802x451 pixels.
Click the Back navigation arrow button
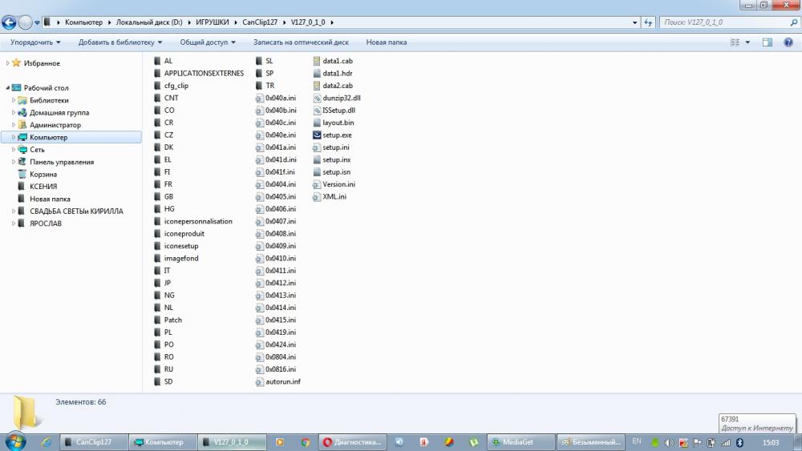(x=9, y=22)
